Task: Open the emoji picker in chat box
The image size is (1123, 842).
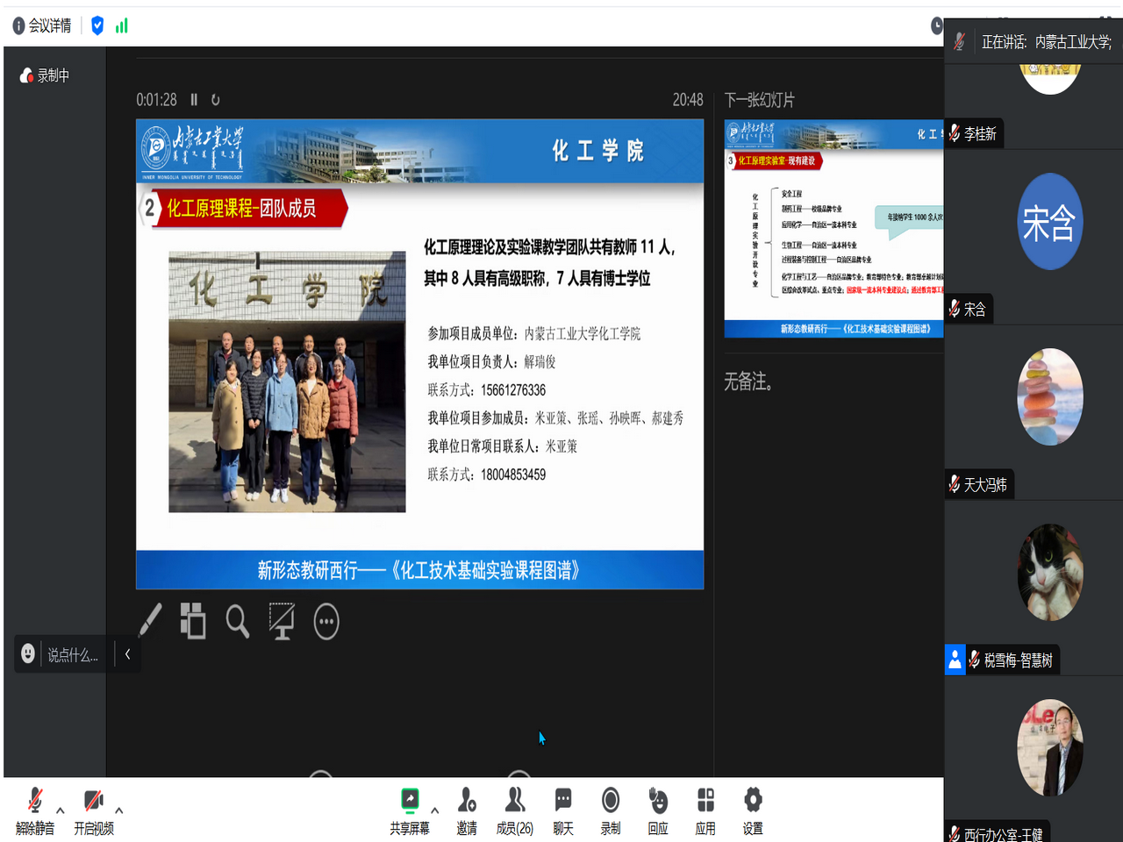Action: [x=28, y=654]
